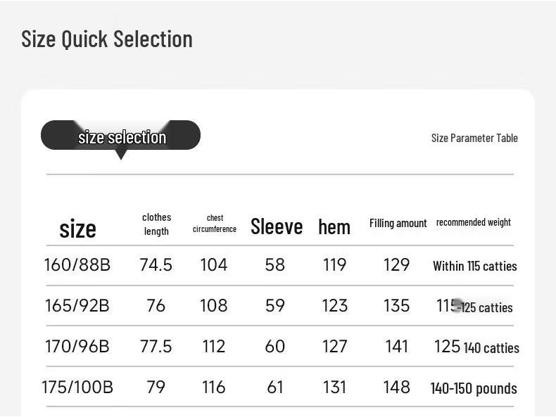Click the "chest circumference" column header
Screen dimensions: 556x417
(x=215, y=224)
